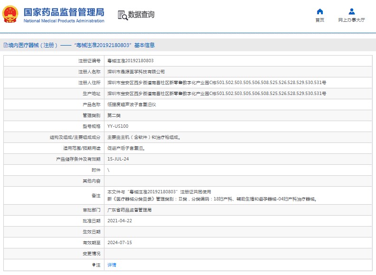Click the 注册人名称 label
Image resolution: width=376 pixels, height=275 pixels.
coord(89,72)
